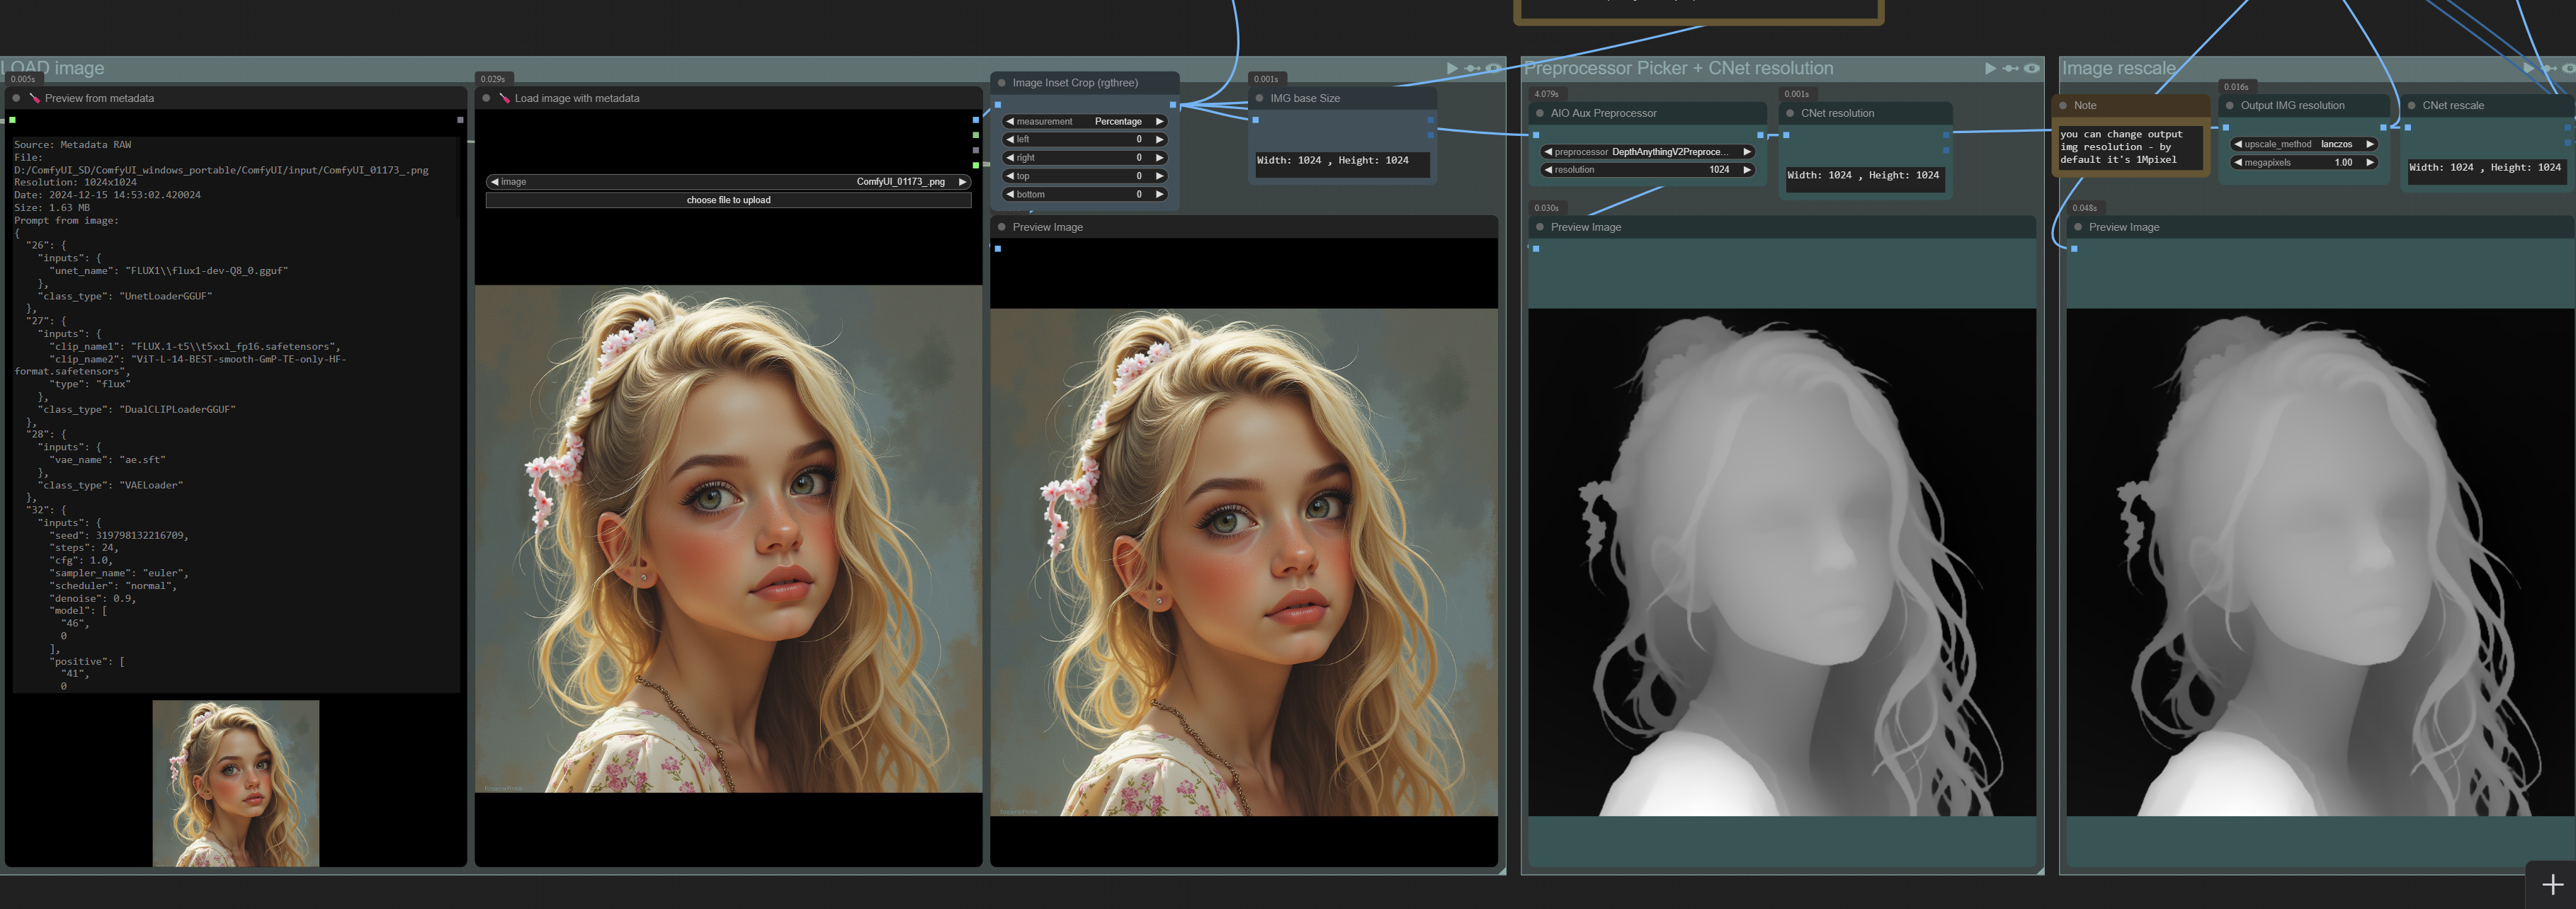Toggle eye icon on Preprocessor Picker group header
The height and width of the screenshot is (909, 2576).
click(x=2031, y=68)
